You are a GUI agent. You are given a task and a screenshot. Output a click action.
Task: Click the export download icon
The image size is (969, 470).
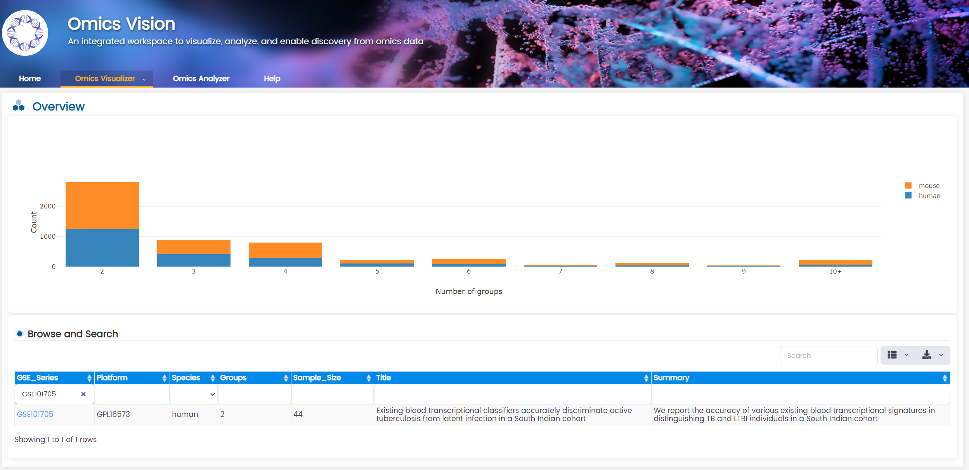click(926, 355)
